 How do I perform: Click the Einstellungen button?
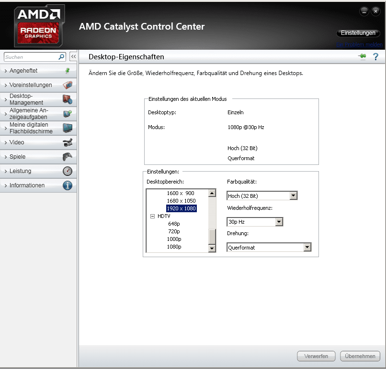[358, 33]
